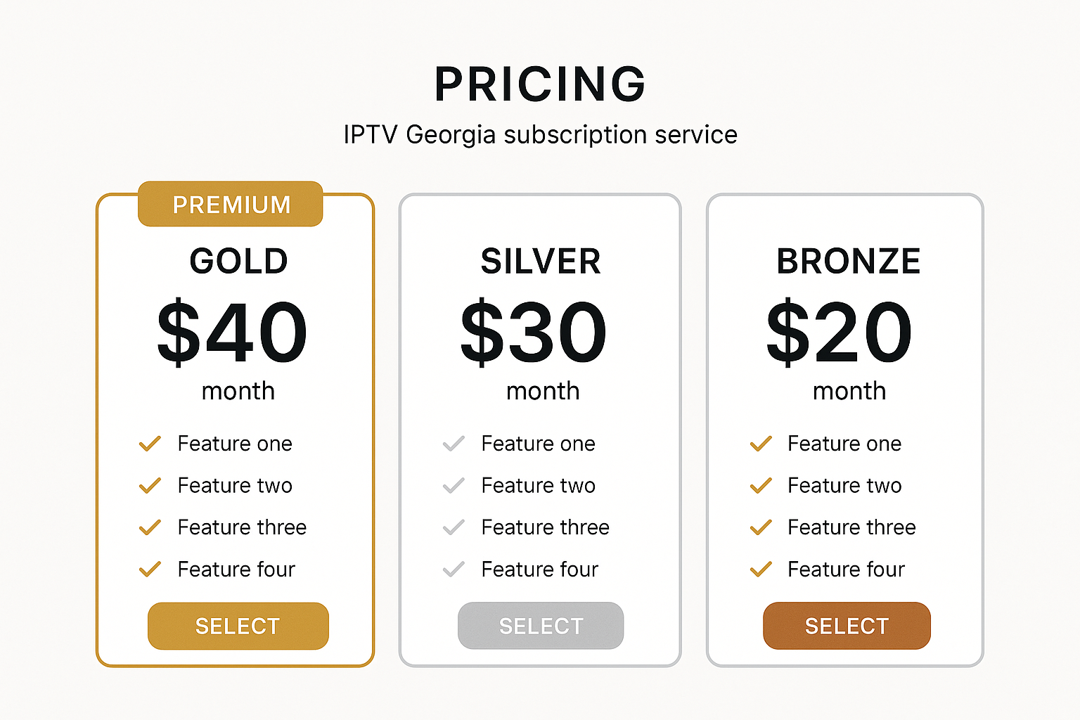Screen dimensions: 1080x720
Task: Click Silver plan Feature one gray checkmark
Action: click(x=454, y=444)
